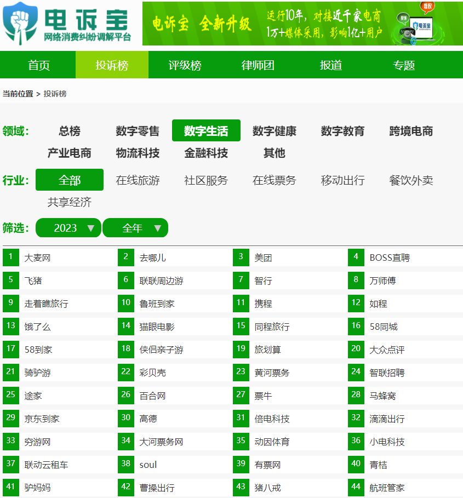
Task: Select the 全部 industry button
Action: 69,179
